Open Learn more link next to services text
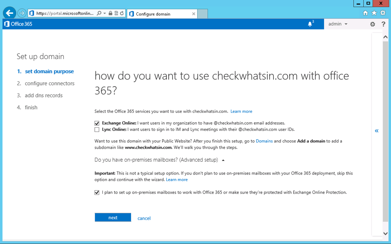The width and height of the screenshot is (391, 244). 241,111
